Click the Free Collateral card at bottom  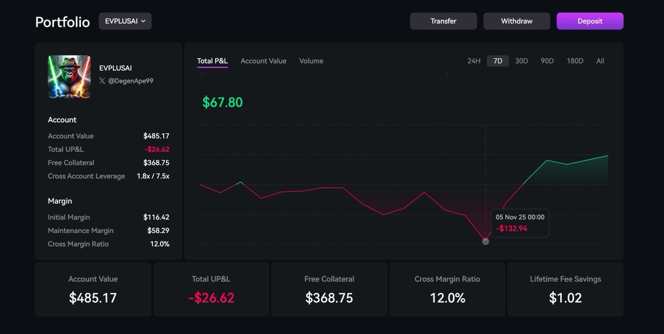click(329, 289)
